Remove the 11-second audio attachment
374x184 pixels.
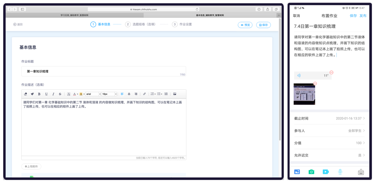click(x=331, y=72)
